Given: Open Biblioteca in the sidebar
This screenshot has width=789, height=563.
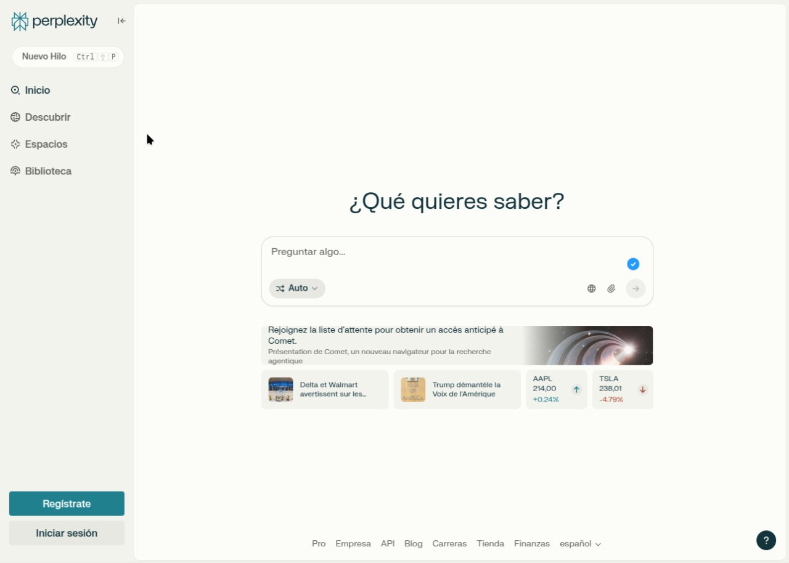Looking at the screenshot, I should (x=48, y=171).
